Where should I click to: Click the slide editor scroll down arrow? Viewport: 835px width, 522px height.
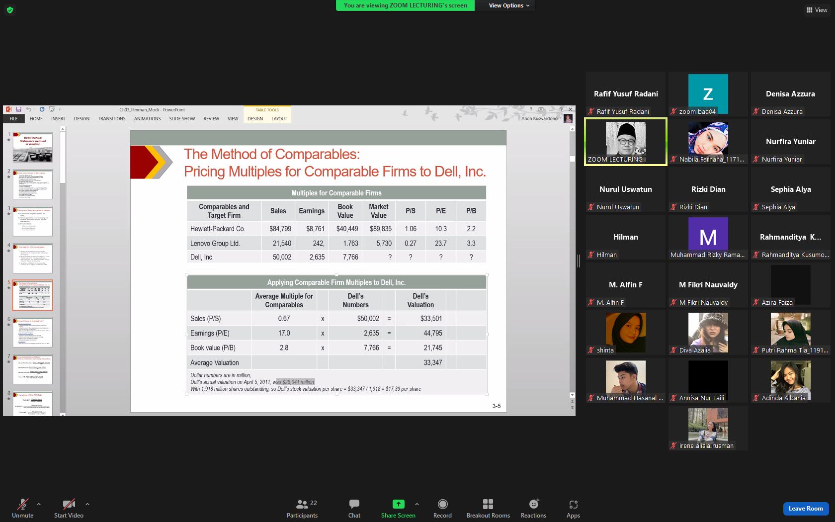(x=572, y=395)
